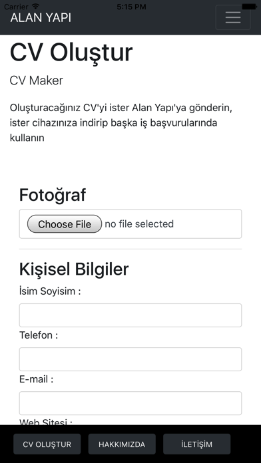Open the İLETİŞİM bottom tab
The height and width of the screenshot is (463, 261).
pyautogui.click(x=197, y=444)
